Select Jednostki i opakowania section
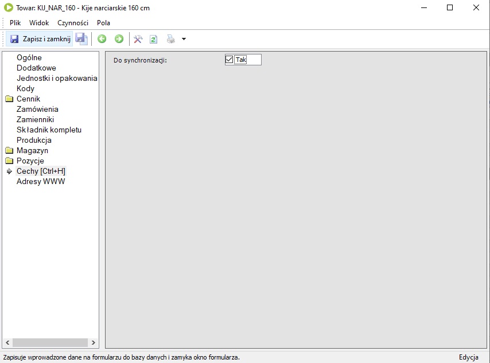Viewport: 490px width, 363px height. [x=57, y=78]
